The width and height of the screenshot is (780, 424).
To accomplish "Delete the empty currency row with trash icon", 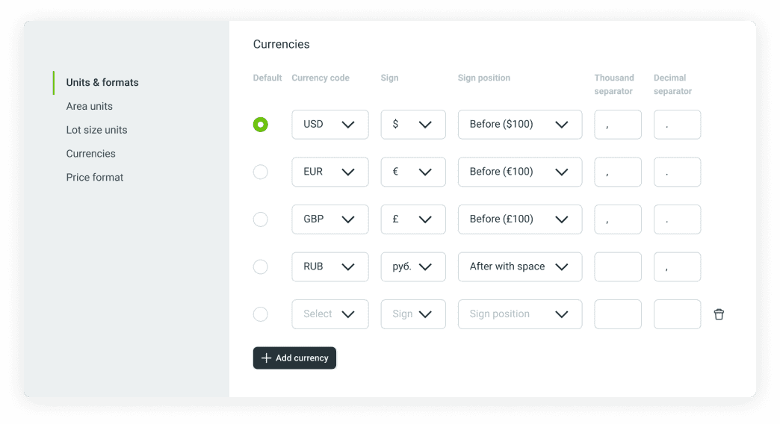I will tap(719, 314).
